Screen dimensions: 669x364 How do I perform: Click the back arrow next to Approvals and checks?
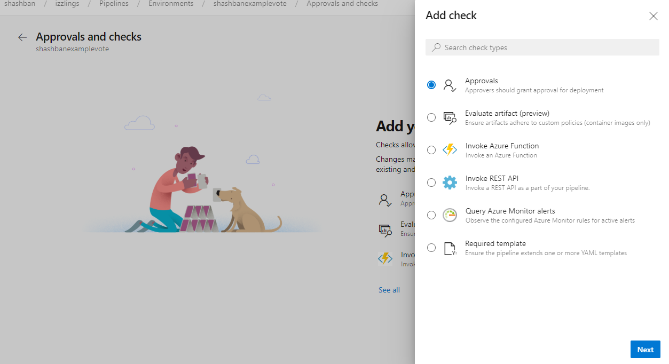pyautogui.click(x=22, y=37)
